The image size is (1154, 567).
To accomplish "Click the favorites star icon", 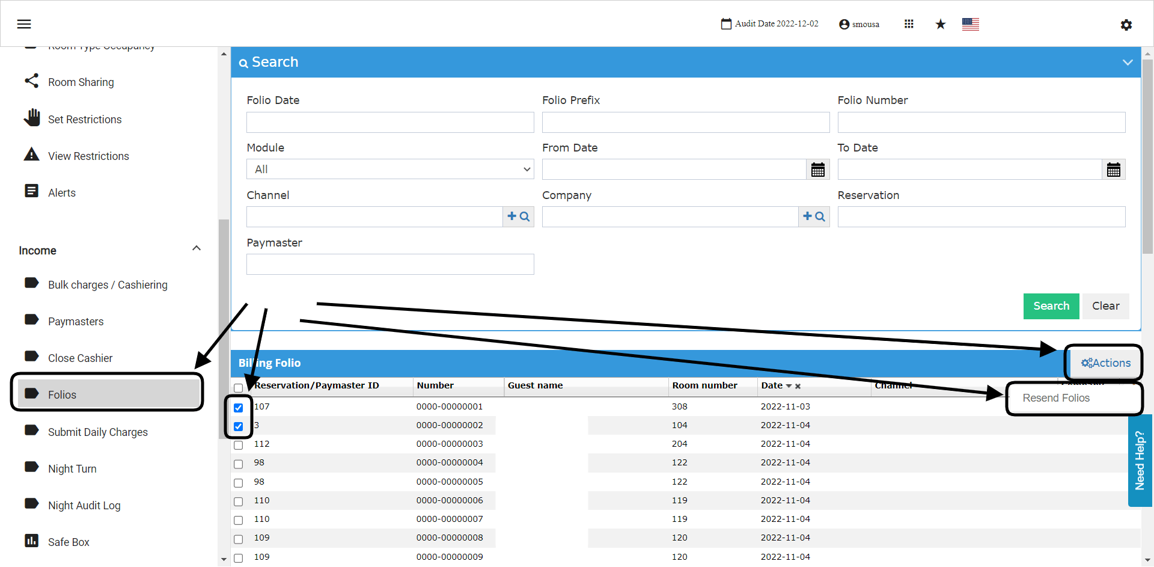I will point(941,24).
